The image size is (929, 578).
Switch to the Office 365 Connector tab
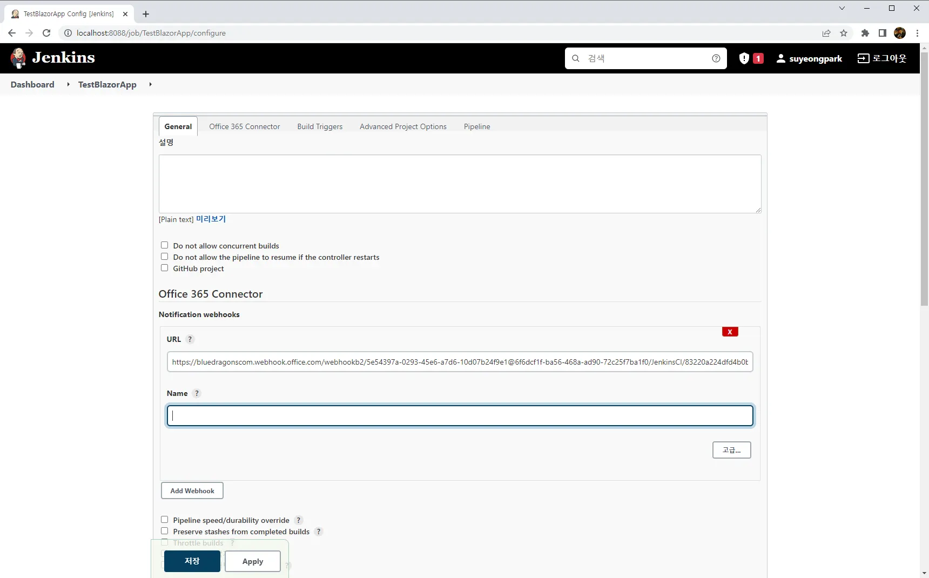(x=245, y=126)
